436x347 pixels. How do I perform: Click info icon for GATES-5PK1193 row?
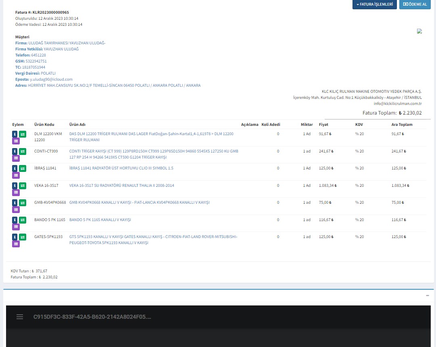pyautogui.click(x=15, y=237)
